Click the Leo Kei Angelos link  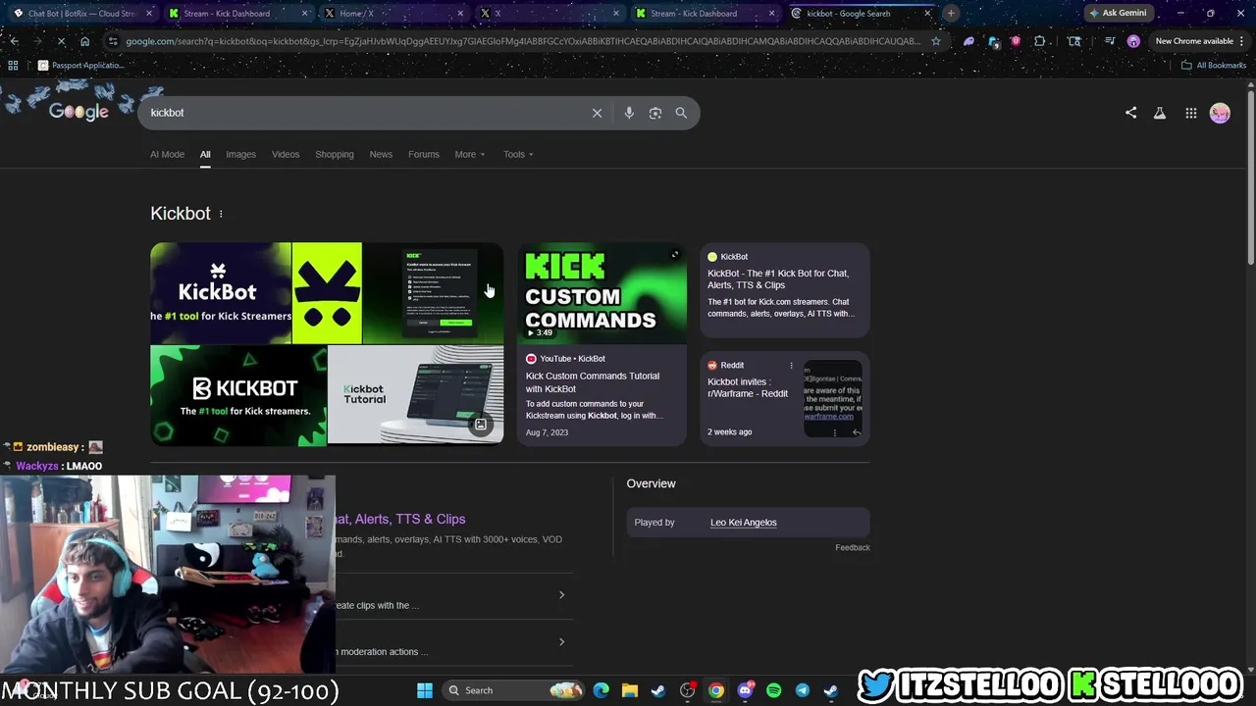(x=743, y=523)
